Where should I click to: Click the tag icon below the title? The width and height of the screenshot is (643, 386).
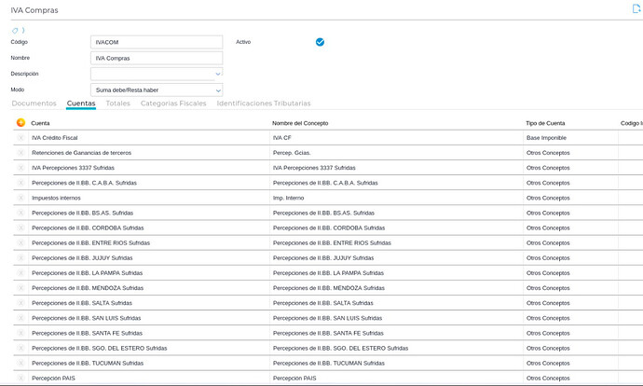click(x=15, y=31)
